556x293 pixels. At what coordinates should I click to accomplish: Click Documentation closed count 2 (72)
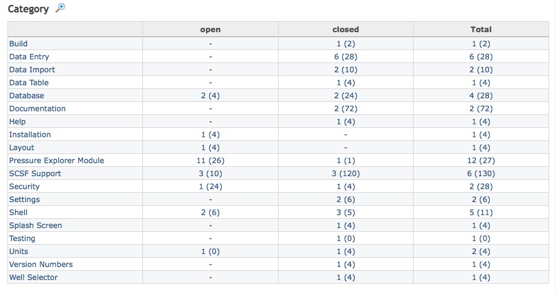coord(345,109)
